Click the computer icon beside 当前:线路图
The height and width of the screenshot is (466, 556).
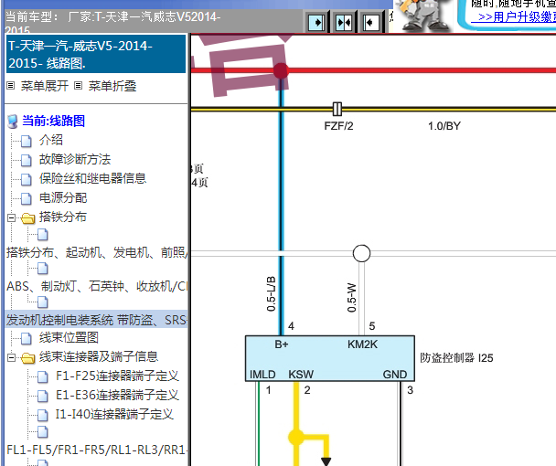[13, 122]
